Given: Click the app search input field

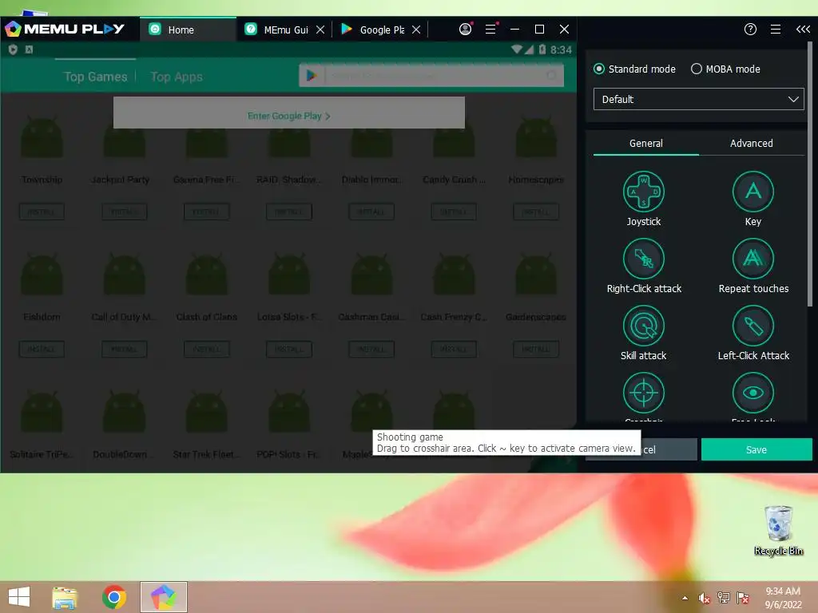Looking at the screenshot, I should (x=433, y=76).
